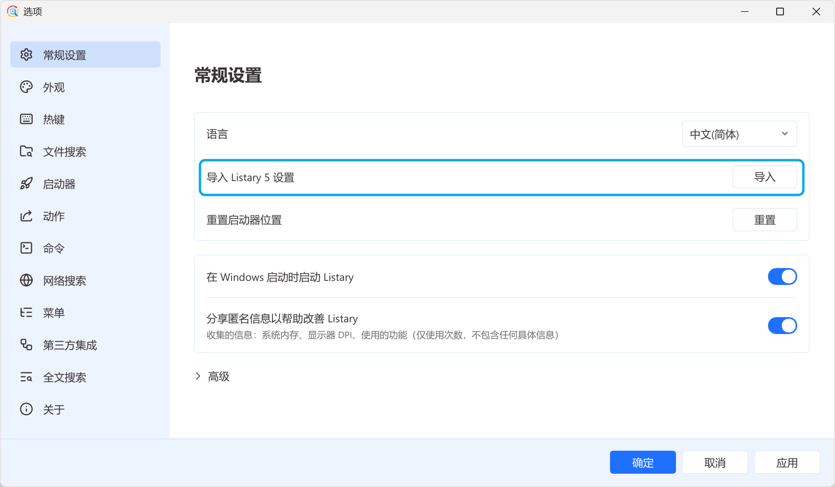Open the 第三方集成 settings page
835x487 pixels.
(85, 345)
